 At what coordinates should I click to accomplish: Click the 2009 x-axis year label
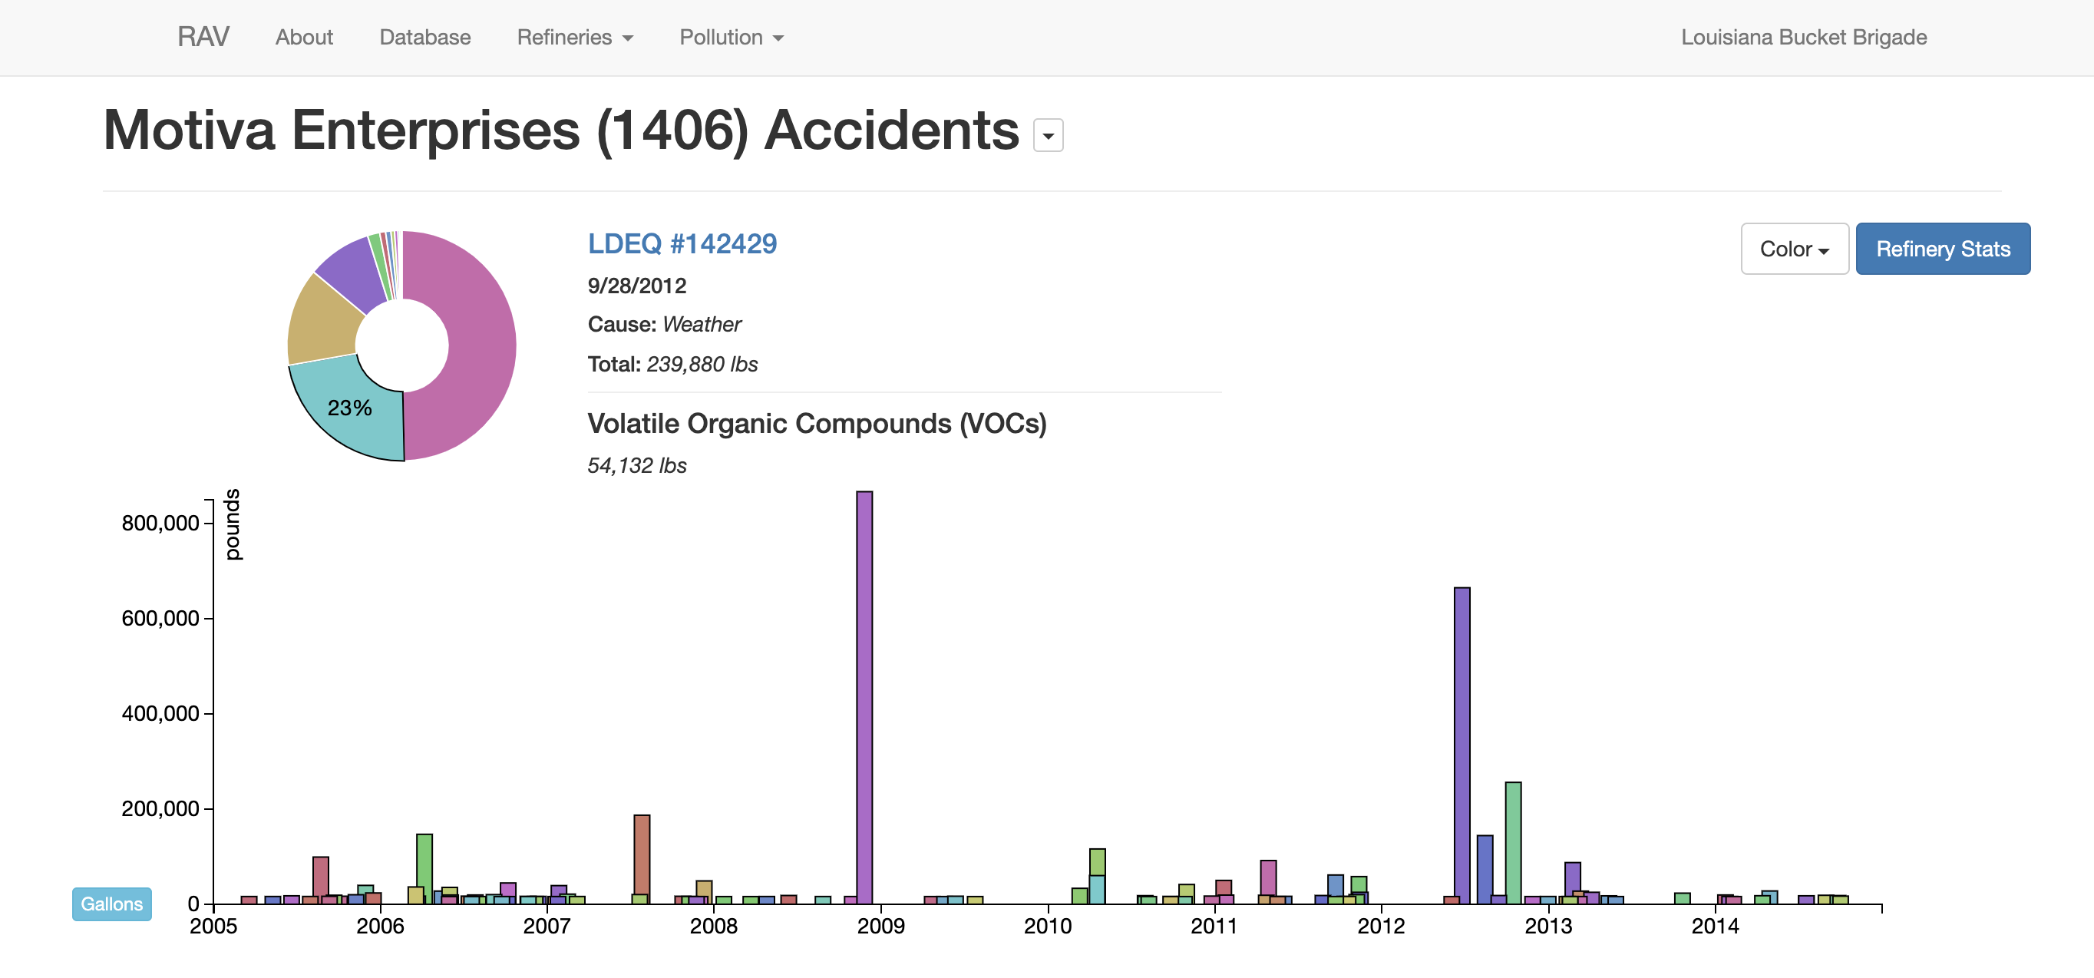coord(880,926)
